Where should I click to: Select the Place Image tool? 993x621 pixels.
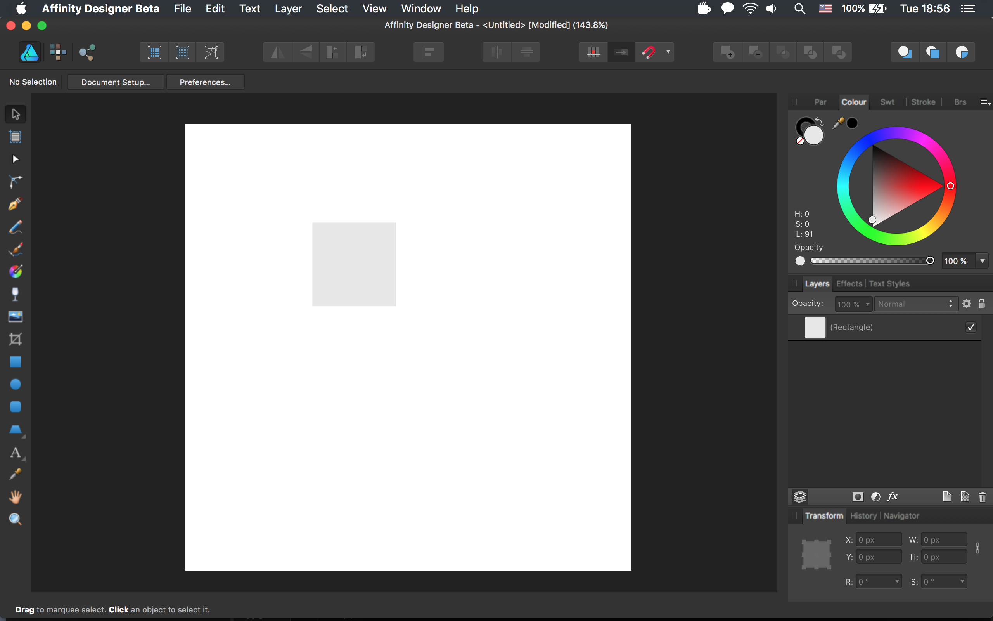coord(16,317)
